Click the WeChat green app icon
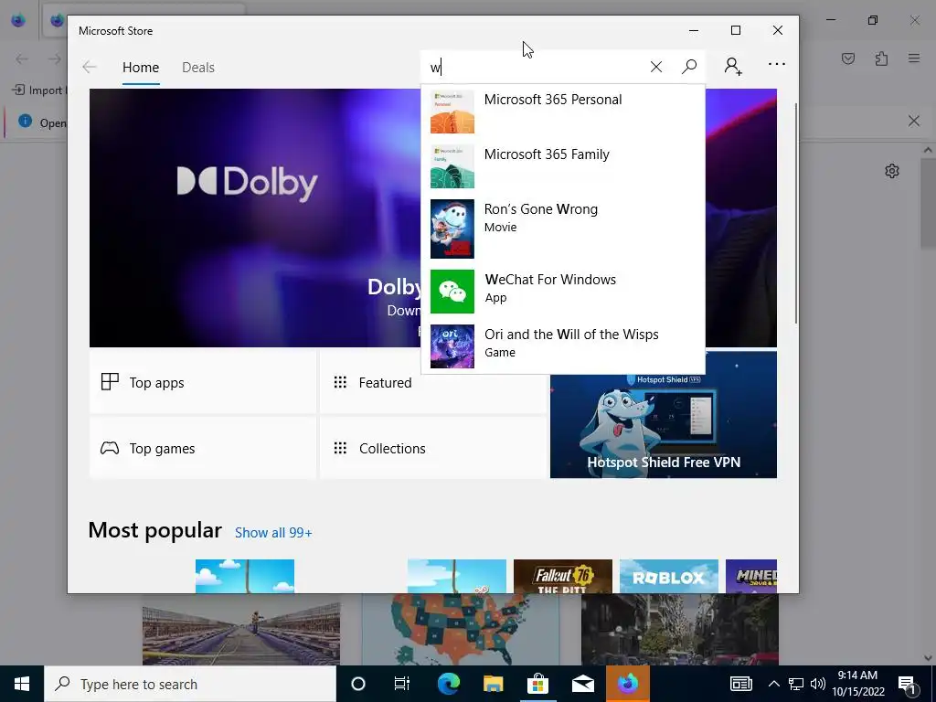The height and width of the screenshot is (702, 936). tap(452, 292)
